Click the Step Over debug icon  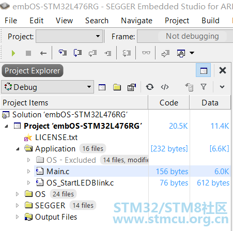click(x=77, y=53)
